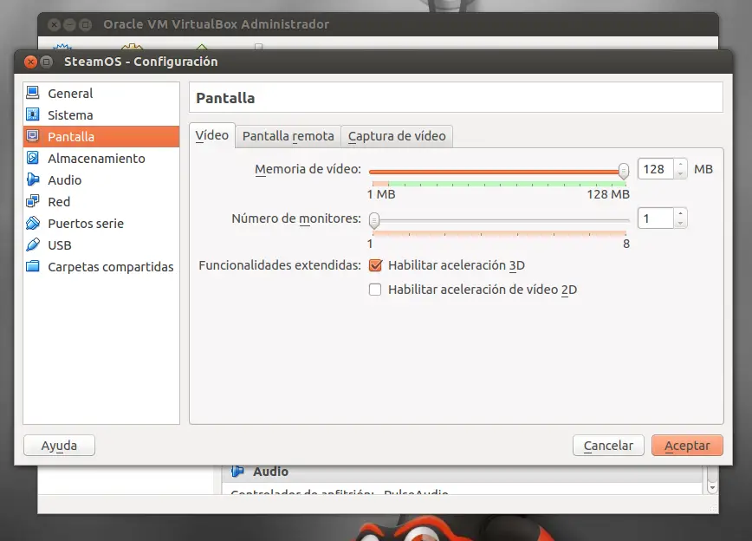Viewport: 752px width, 541px height.
Task: Click the Sistema chip icon
Action: (33, 114)
